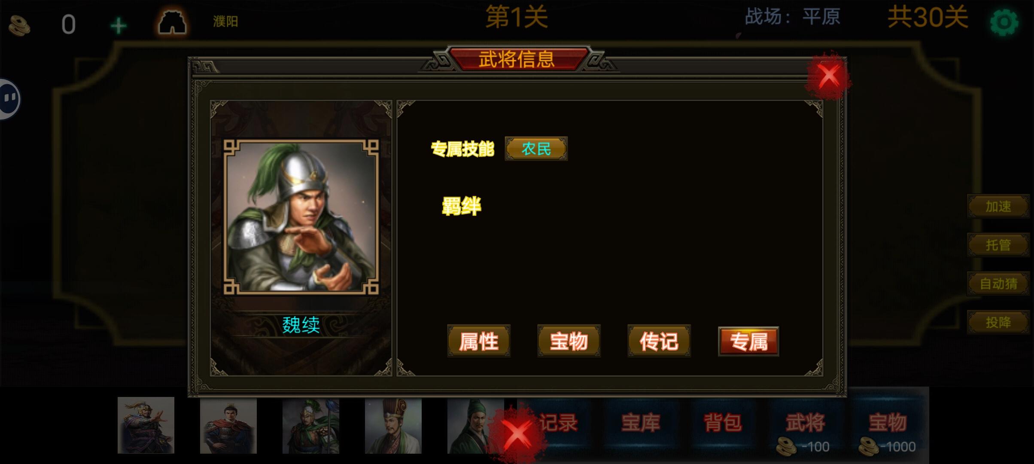Click the 投降 surrender button
Screen dimensions: 1034x464
pos(998,322)
